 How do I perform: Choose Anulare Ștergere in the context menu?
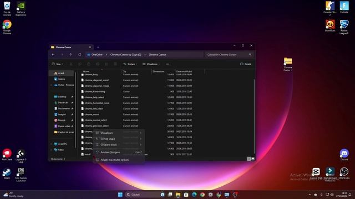click(119, 153)
